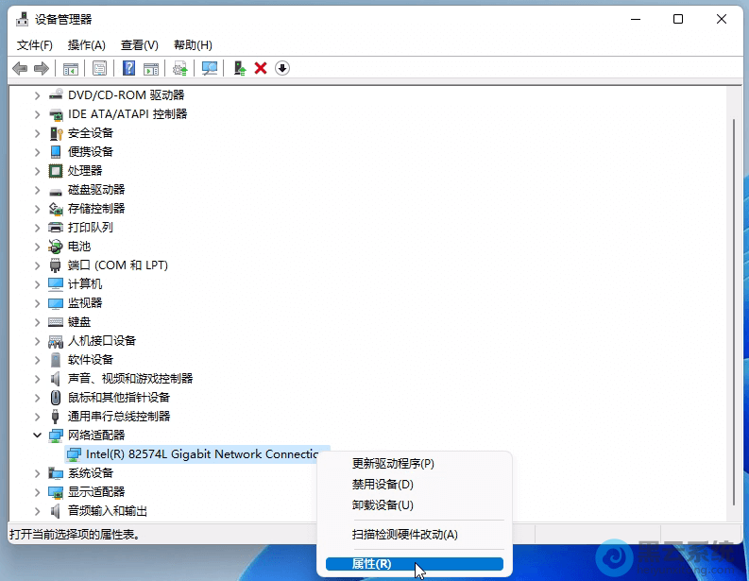Viewport: 749px width, 581px height.
Task: Select 更新驱动程序(P) in context menu
Action: pos(393,464)
